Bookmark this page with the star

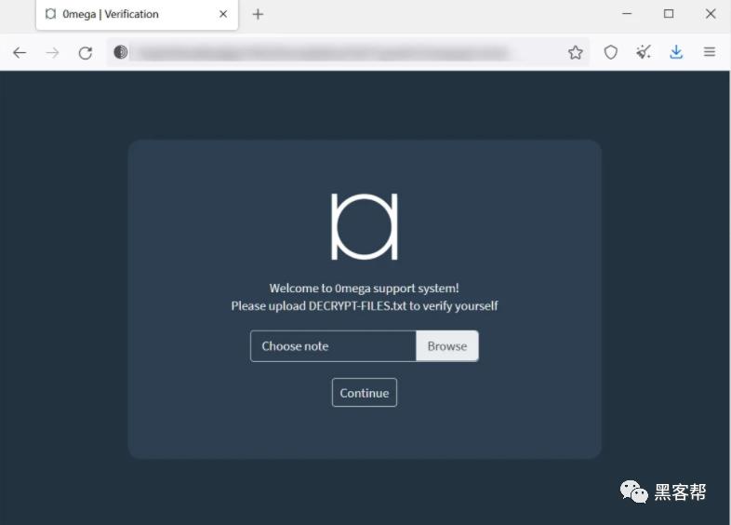pyautogui.click(x=576, y=52)
